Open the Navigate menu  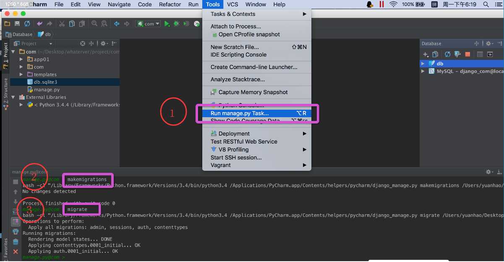(119, 4)
